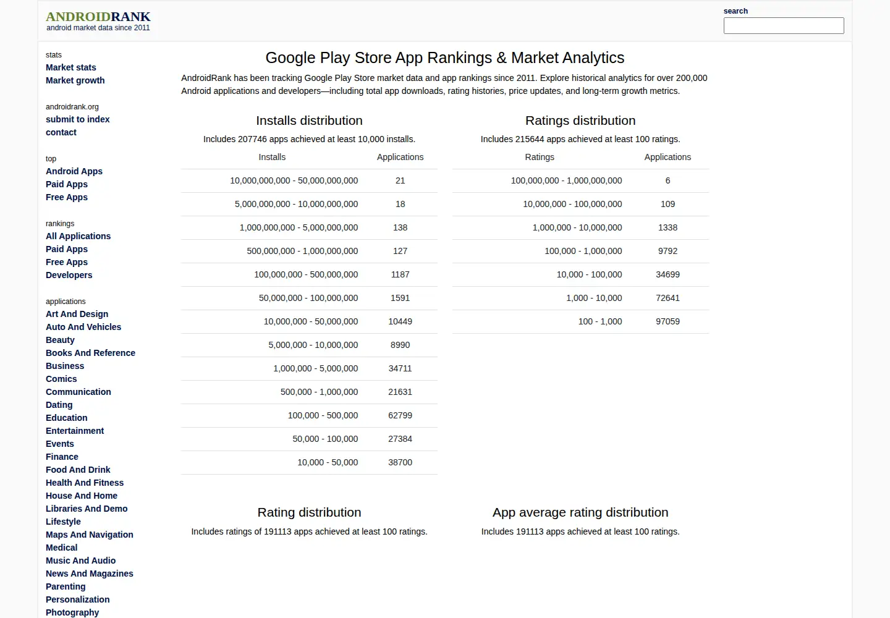Go to the Developers rankings

69,275
